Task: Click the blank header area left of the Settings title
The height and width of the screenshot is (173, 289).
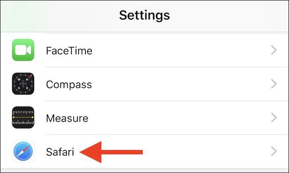Action: click(x=59, y=16)
